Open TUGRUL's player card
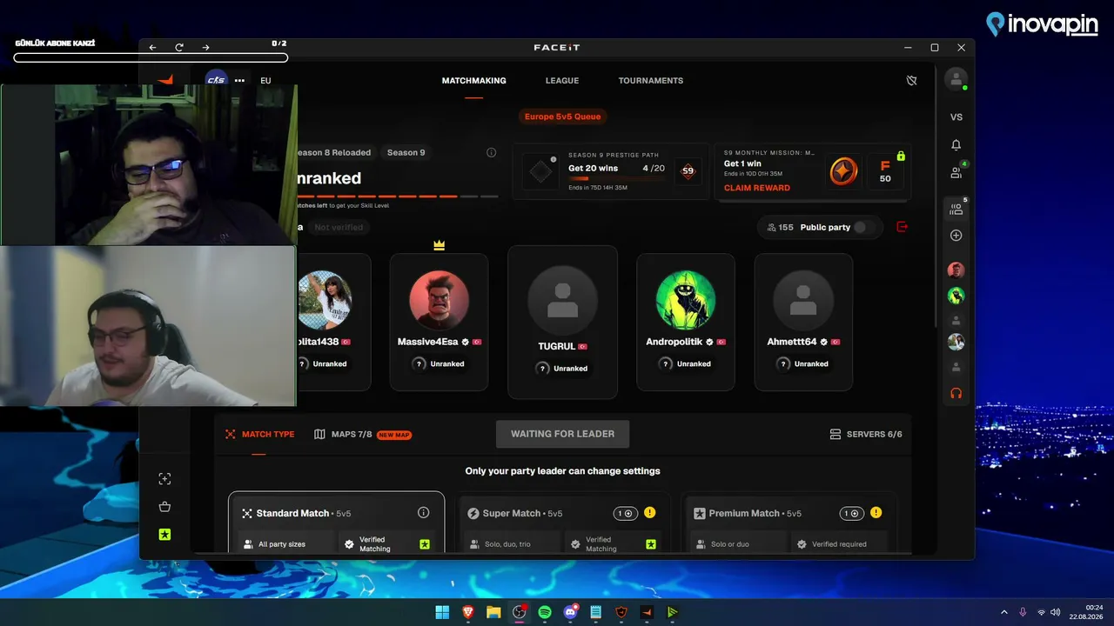This screenshot has width=1114, height=626. click(x=562, y=323)
